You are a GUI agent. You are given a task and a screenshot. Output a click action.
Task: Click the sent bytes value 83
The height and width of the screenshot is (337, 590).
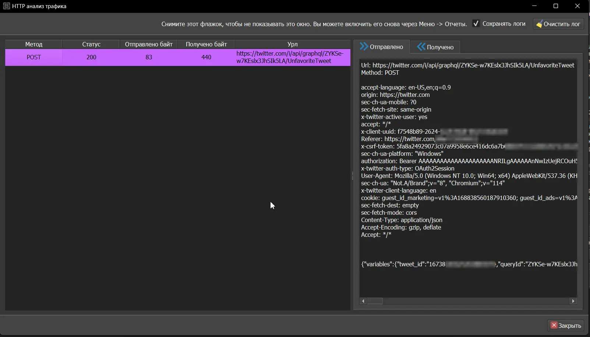149,57
